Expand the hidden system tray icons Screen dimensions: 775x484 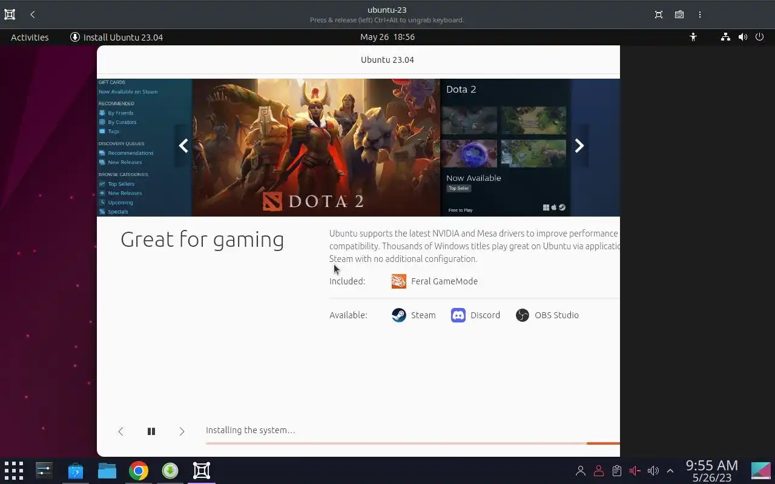pos(670,471)
